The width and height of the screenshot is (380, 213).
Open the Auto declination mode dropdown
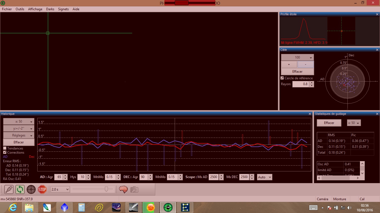click(x=265, y=177)
